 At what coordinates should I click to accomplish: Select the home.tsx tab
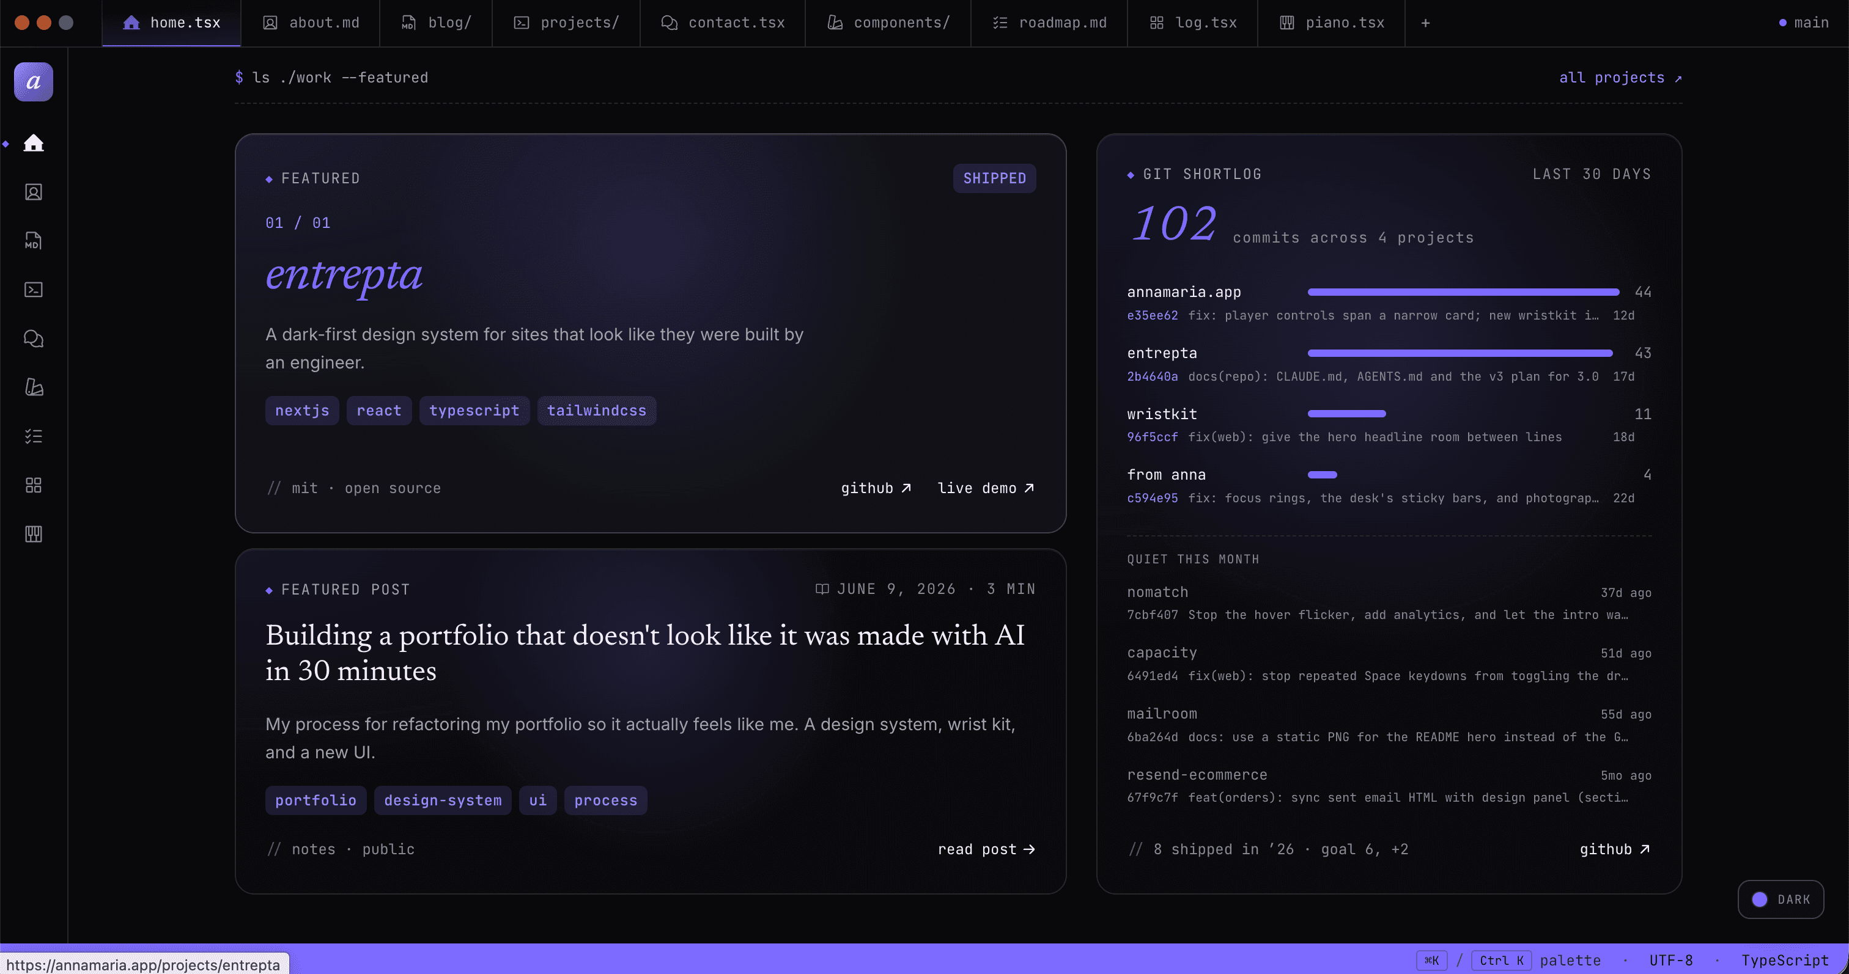tap(172, 23)
